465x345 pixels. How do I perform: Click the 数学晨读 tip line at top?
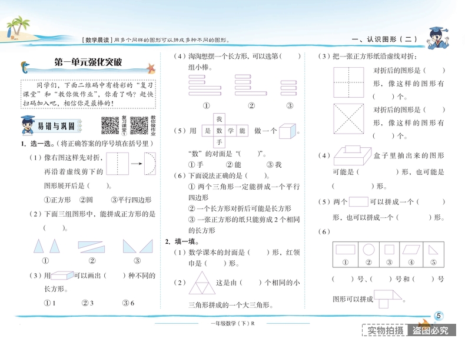click(156, 40)
